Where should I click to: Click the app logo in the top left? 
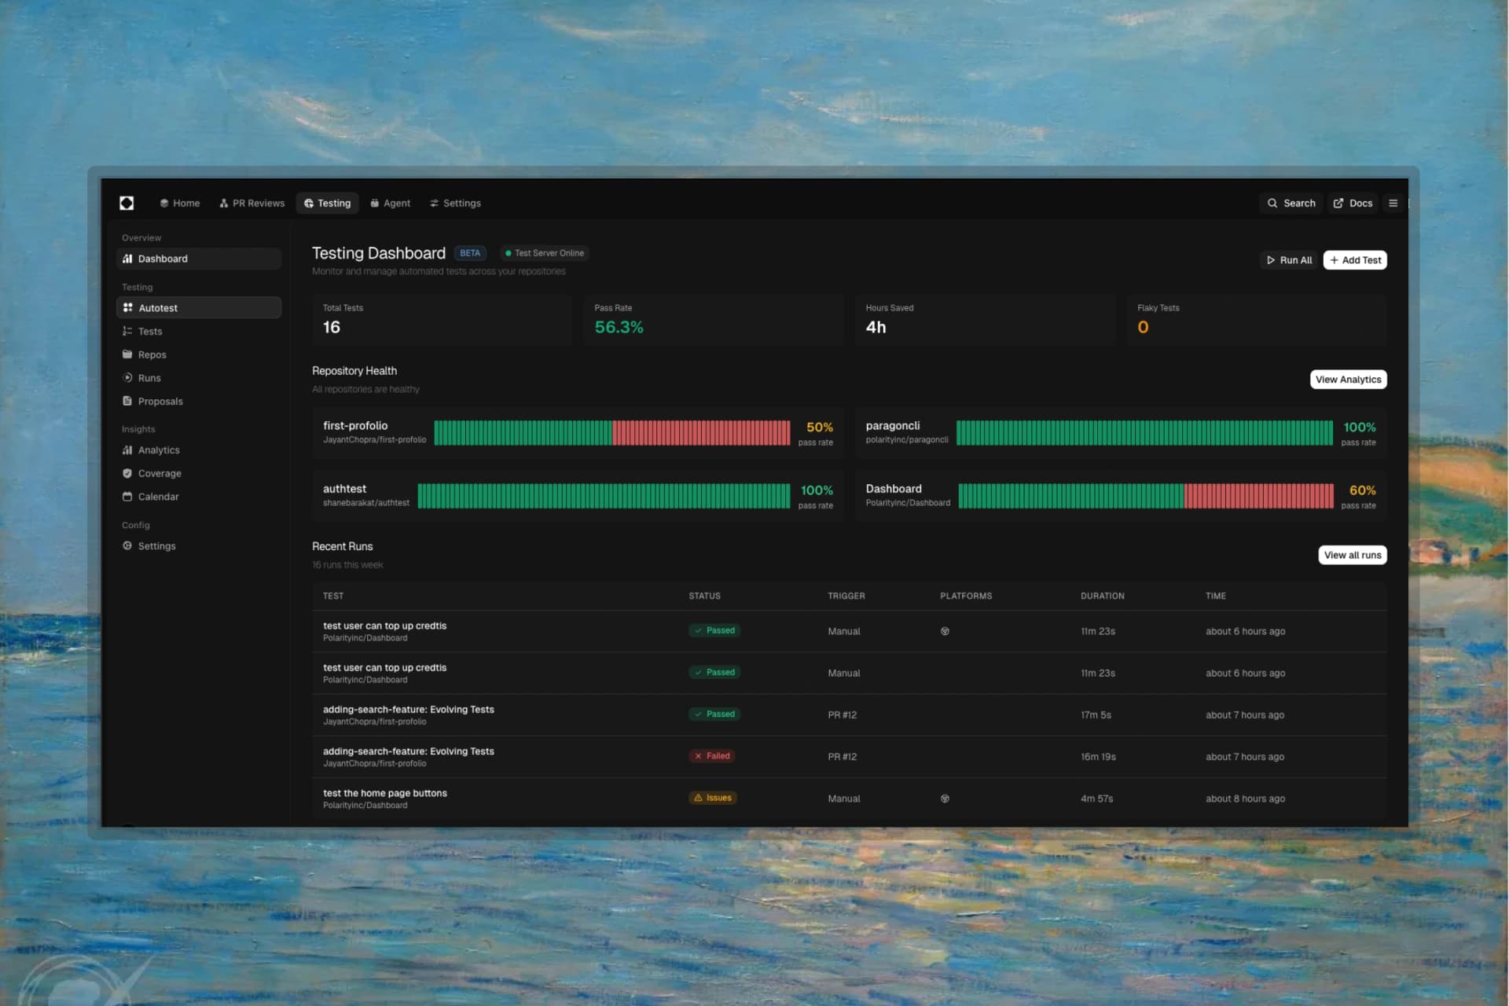127,203
